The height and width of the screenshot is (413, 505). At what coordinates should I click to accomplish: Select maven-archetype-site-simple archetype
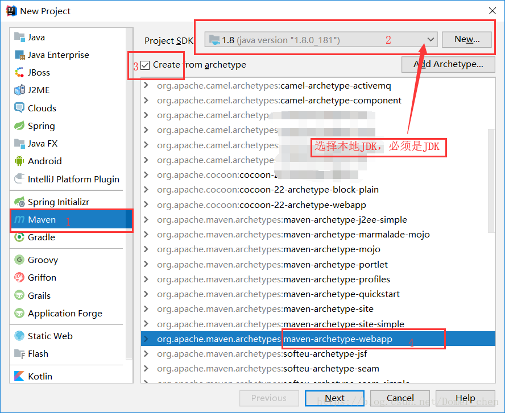pyautogui.click(x=318, y=324)
